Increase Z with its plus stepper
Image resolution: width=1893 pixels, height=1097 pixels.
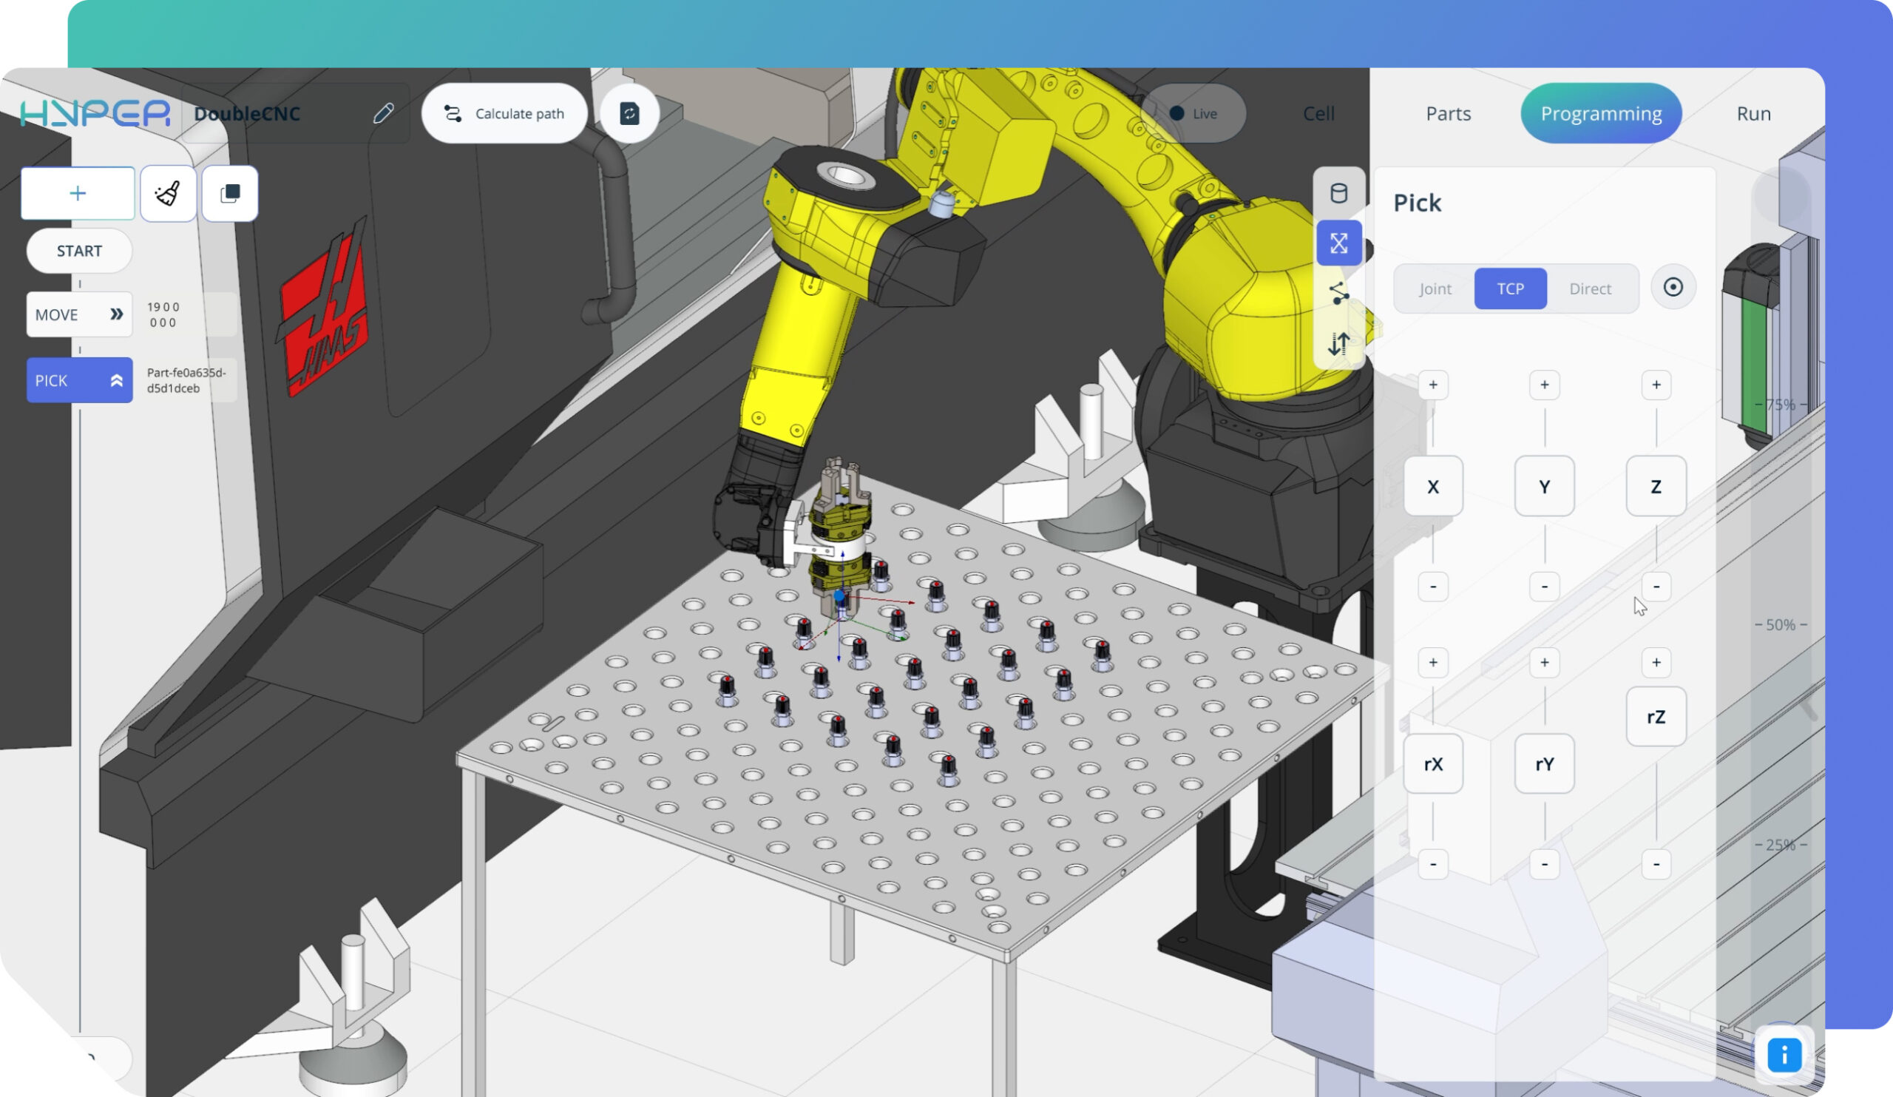click(1656, 385)
